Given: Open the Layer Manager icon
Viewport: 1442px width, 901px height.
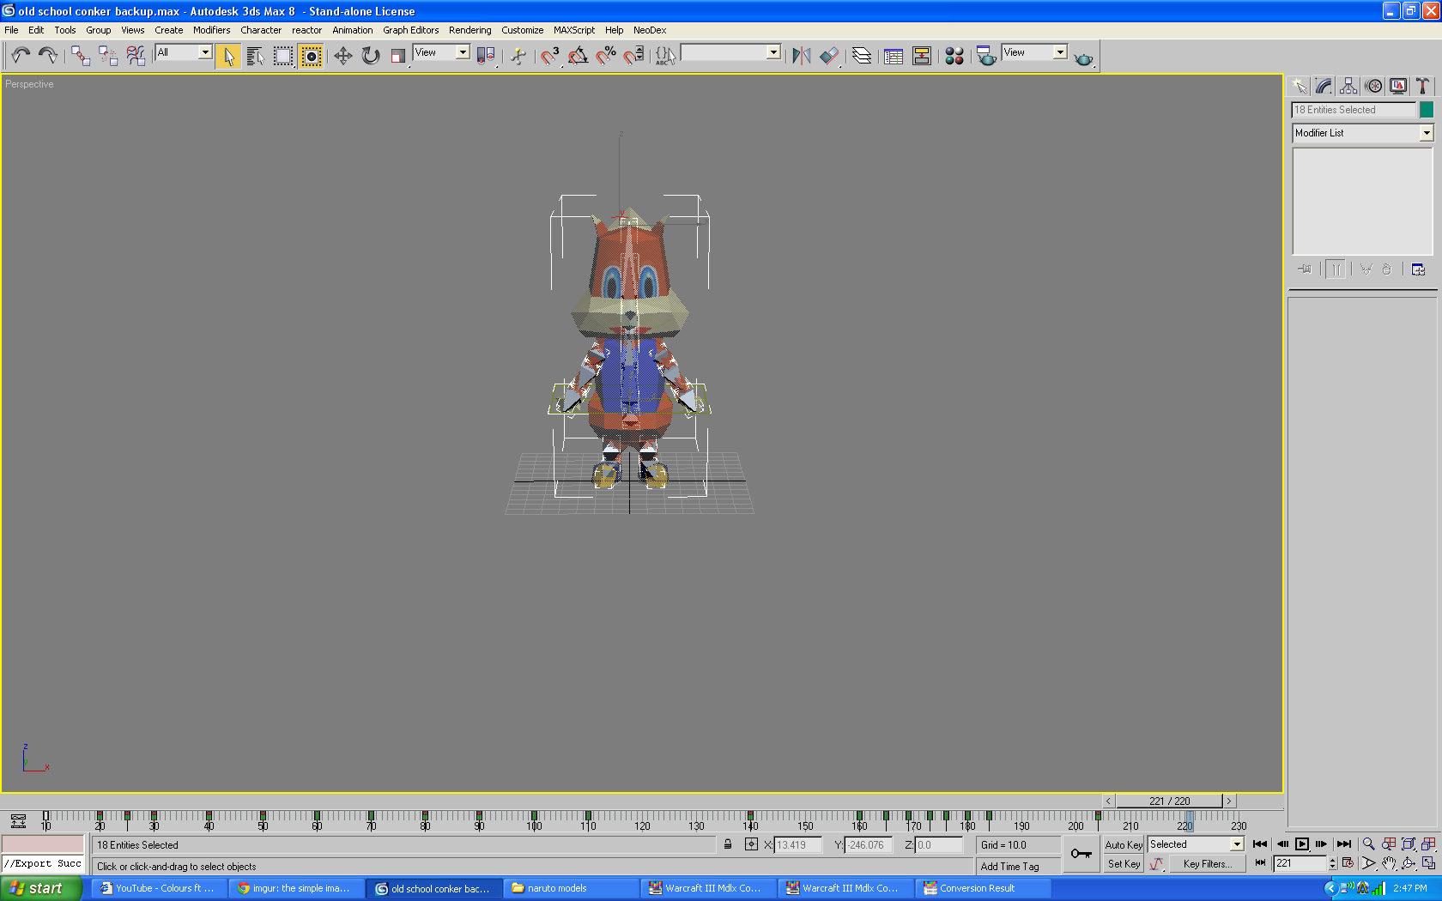Looking at the screenshot, I should (862, 56).
